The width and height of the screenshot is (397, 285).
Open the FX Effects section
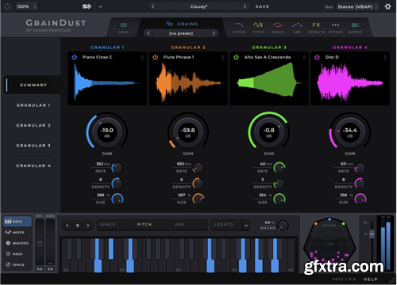pos(316,28)
